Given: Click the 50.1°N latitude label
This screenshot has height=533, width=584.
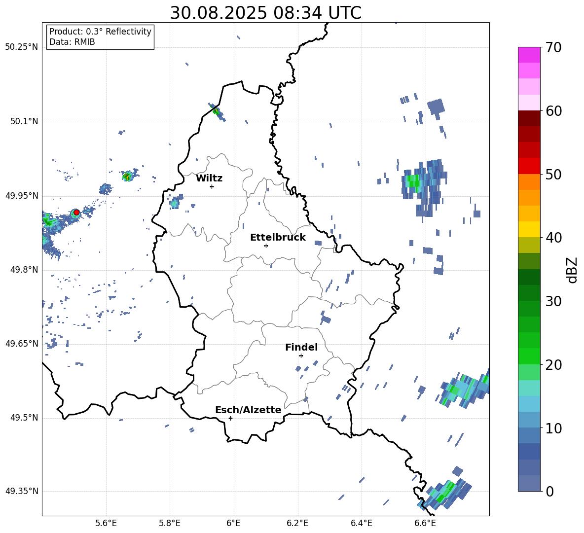Looking at the screenshot, I should [24, 122].
